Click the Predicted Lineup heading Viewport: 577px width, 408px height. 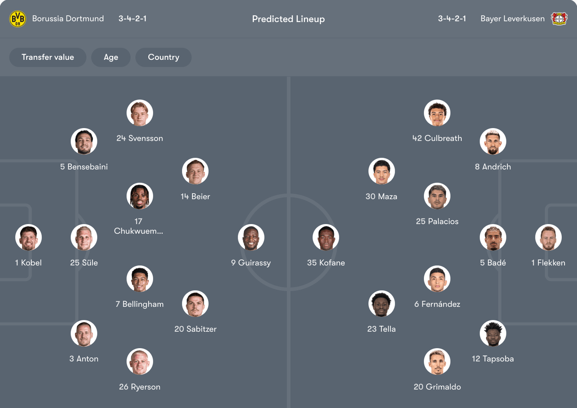[288, 19]
